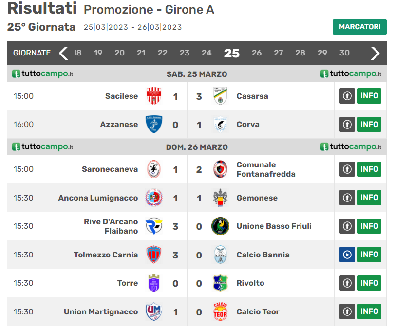Click arrow icon for Torre-Rivolto match
The height and width of the screenshot is (329, 395).
pyautogui.click(x=347, y=283)
